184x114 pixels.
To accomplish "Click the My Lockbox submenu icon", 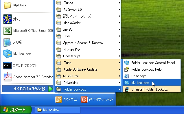I will click(x=127, y=83).
